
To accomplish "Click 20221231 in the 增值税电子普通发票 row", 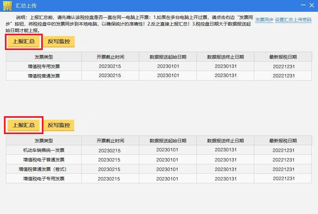I will 284,160.
